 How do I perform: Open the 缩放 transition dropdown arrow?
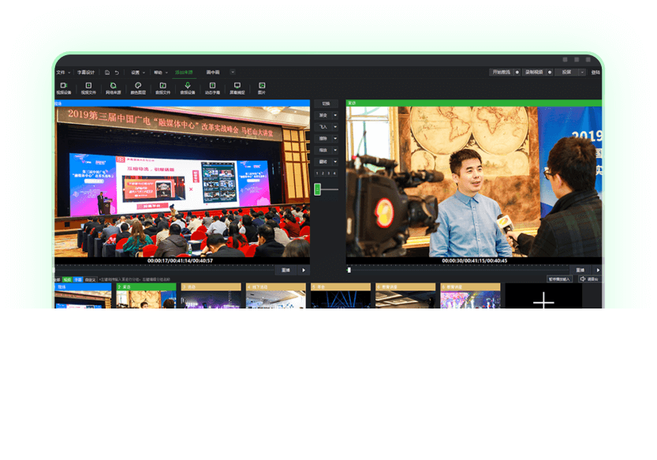(x=335, y=150)
